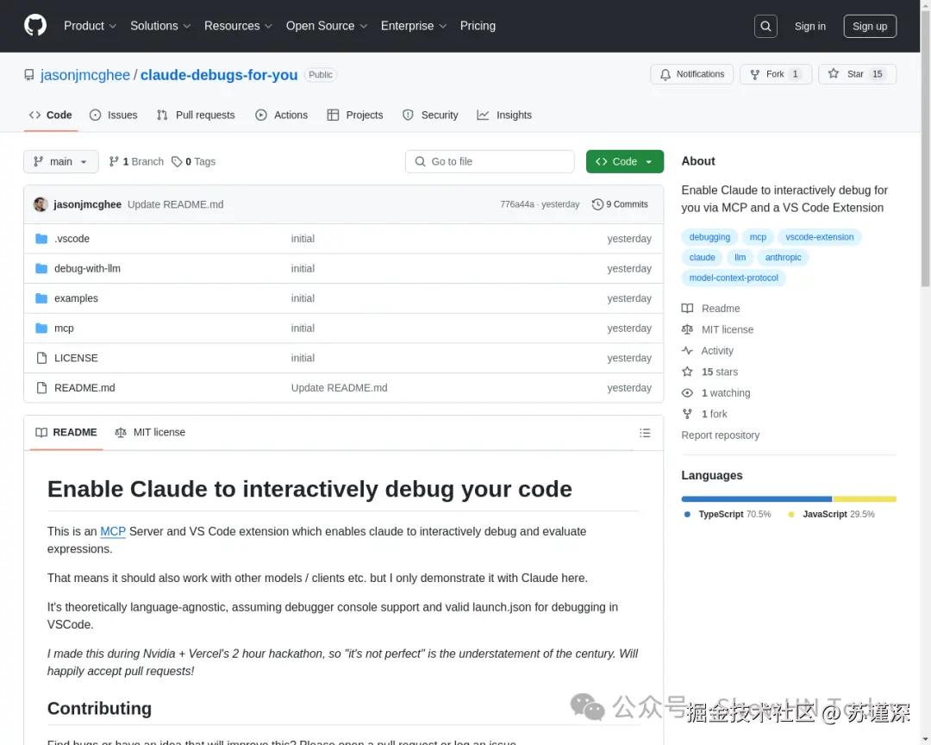
Task: Open the Pull requests tab
Action: coord(196,116)
